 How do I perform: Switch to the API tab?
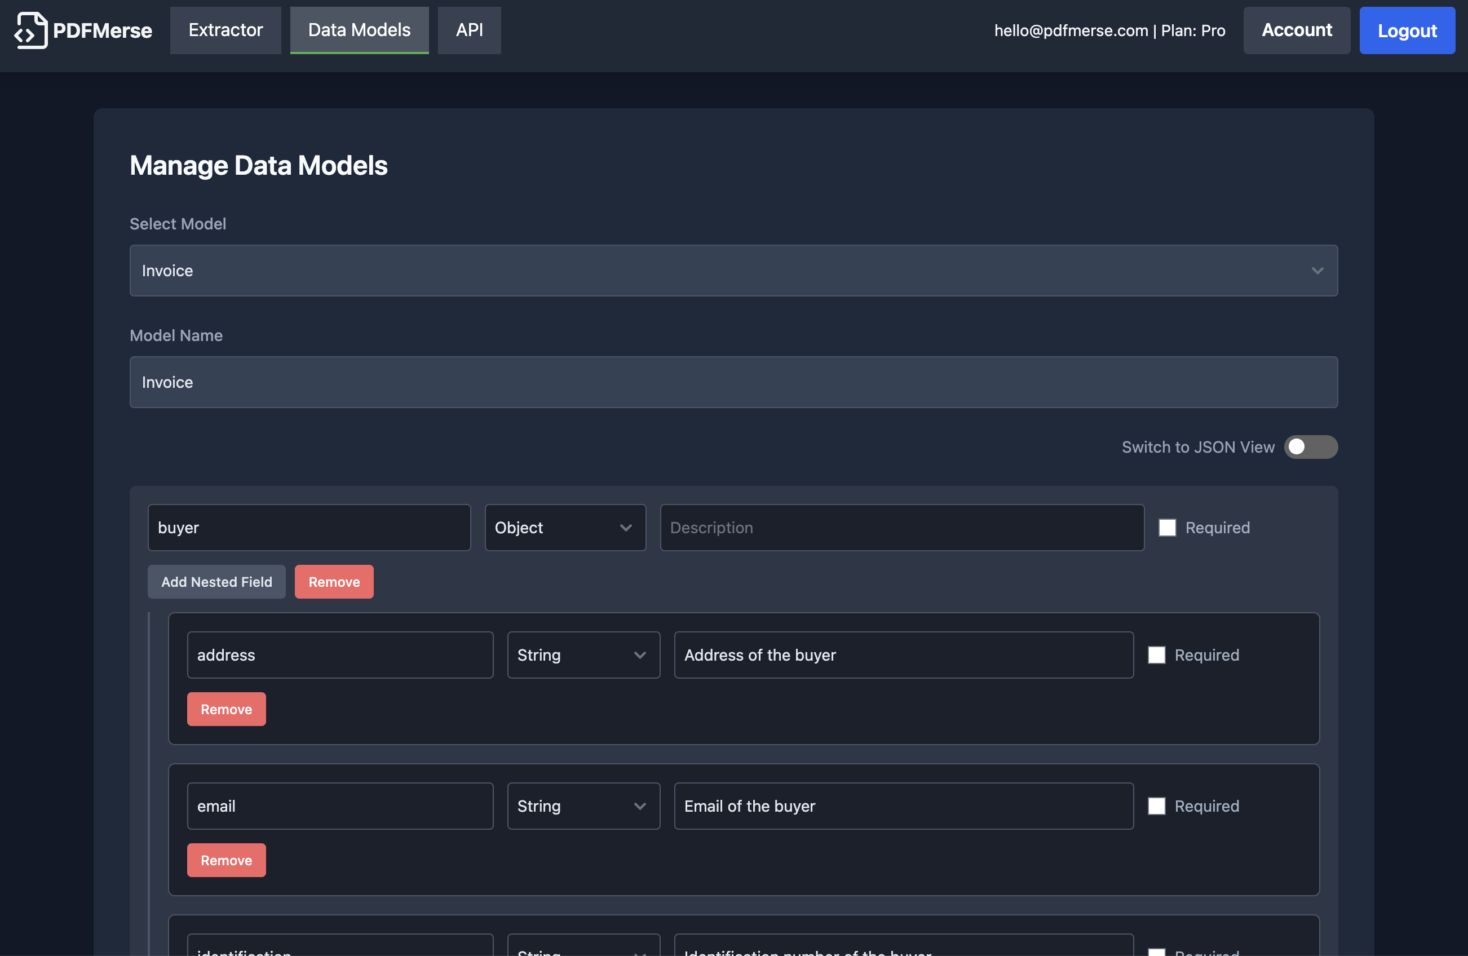(x=469, y=30)
